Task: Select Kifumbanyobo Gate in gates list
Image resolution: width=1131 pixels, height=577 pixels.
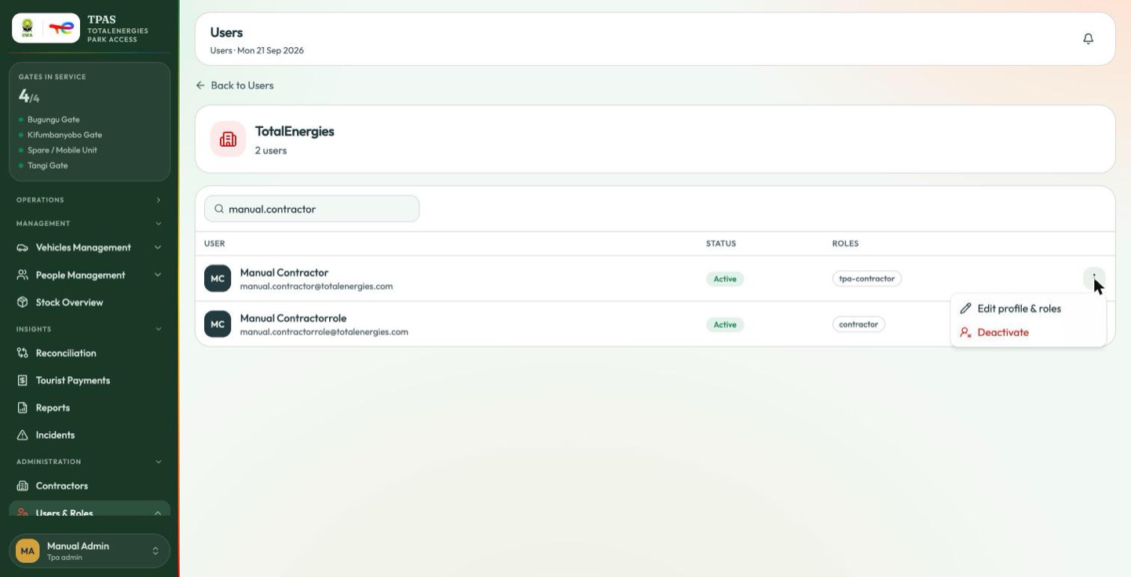Action: 64,135
